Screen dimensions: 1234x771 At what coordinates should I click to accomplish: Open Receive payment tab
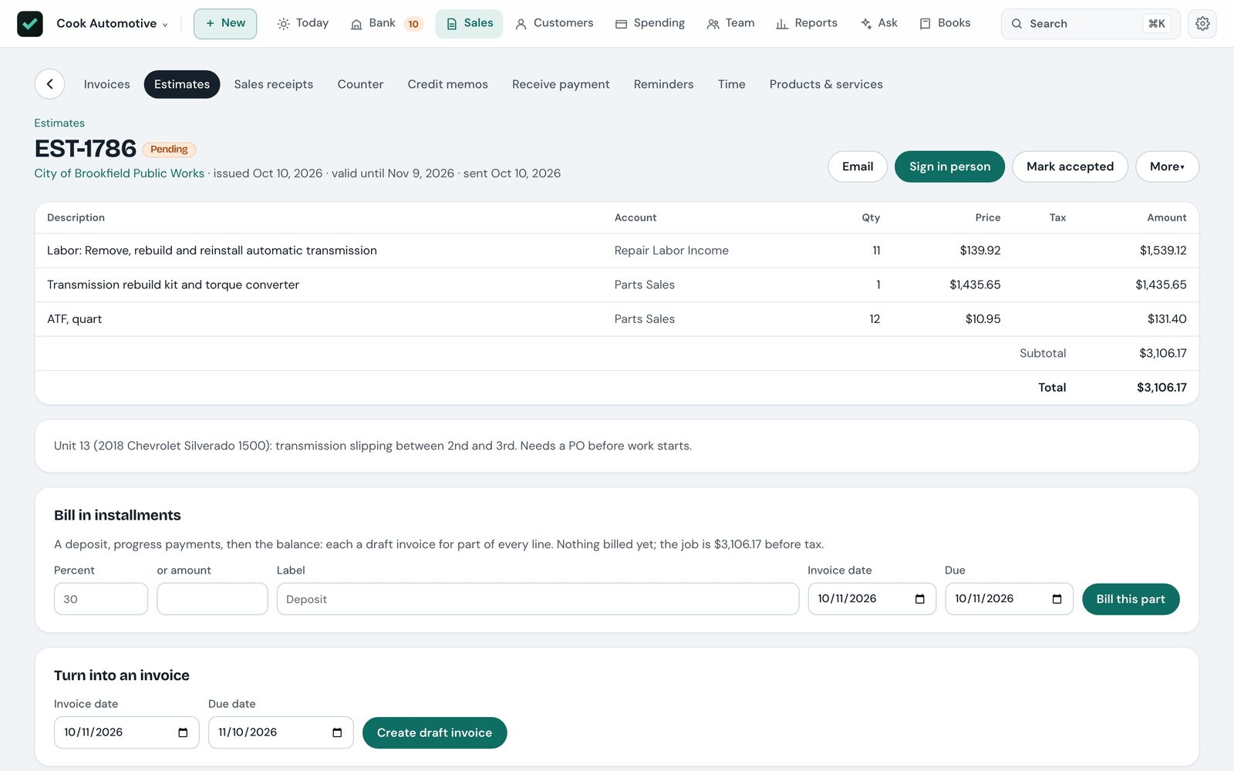(561, 84)
